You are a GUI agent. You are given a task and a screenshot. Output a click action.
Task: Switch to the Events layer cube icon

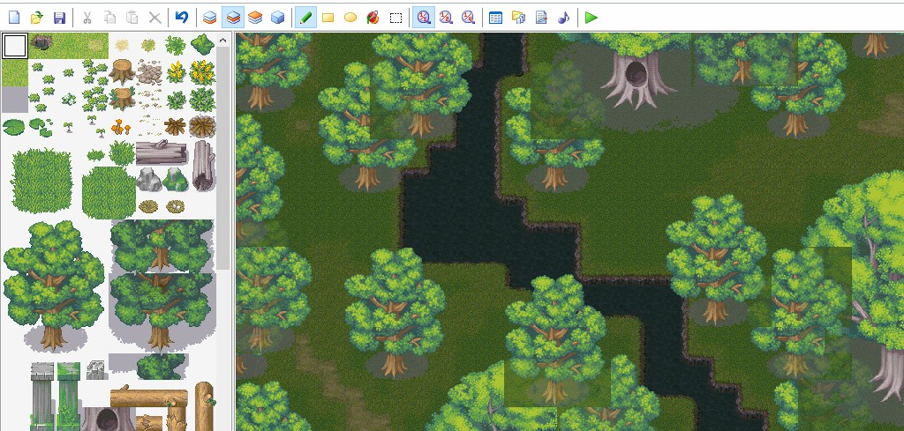[x=277, y=18]
